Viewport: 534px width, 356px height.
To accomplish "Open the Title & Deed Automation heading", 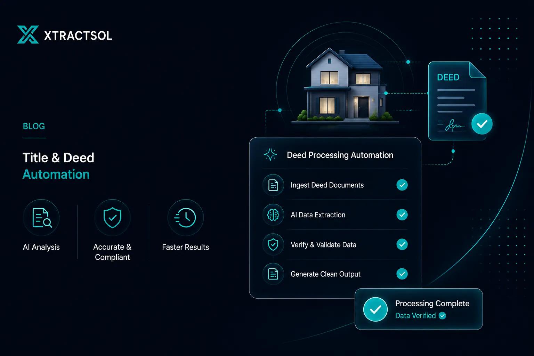I will [58, 166].
